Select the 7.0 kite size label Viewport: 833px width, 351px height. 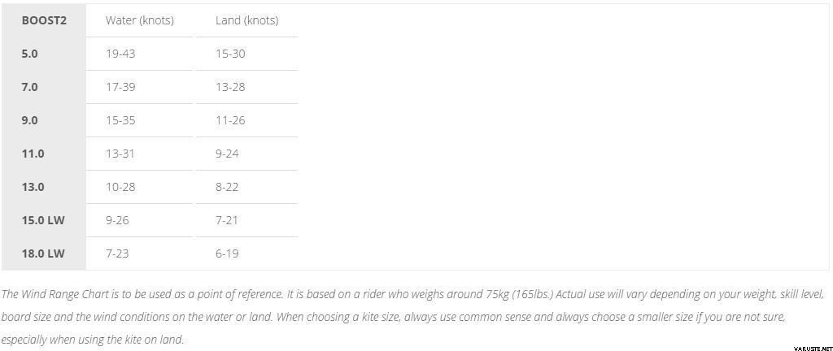(x=30, y=88)
